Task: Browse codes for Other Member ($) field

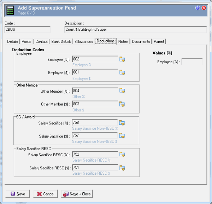Action: [122, 104]
